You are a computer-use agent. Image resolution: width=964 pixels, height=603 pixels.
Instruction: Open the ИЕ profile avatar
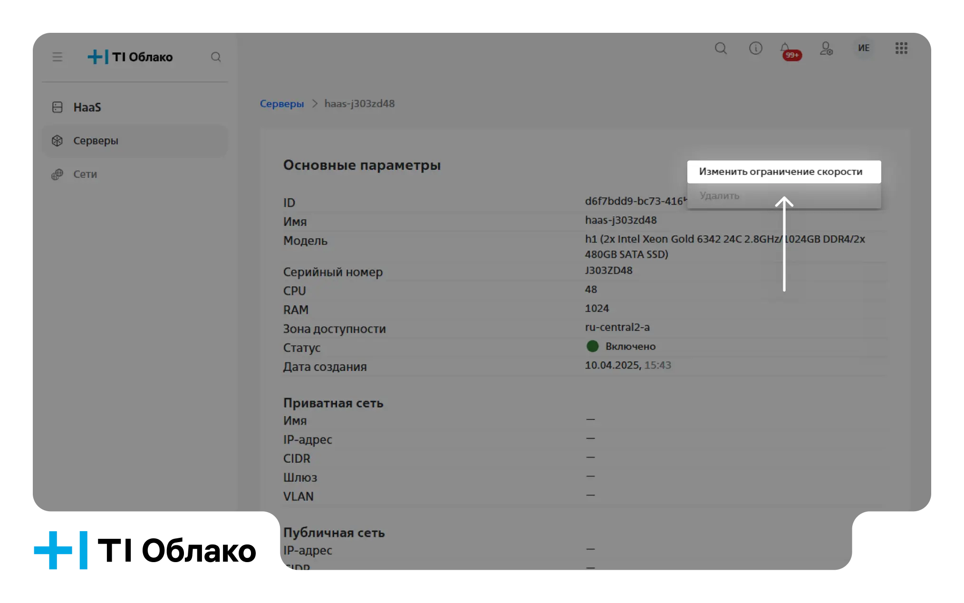pos(864,48)
